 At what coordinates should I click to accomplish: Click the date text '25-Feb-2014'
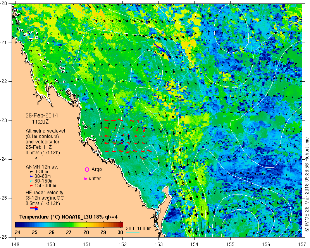(x=42, y=115)
